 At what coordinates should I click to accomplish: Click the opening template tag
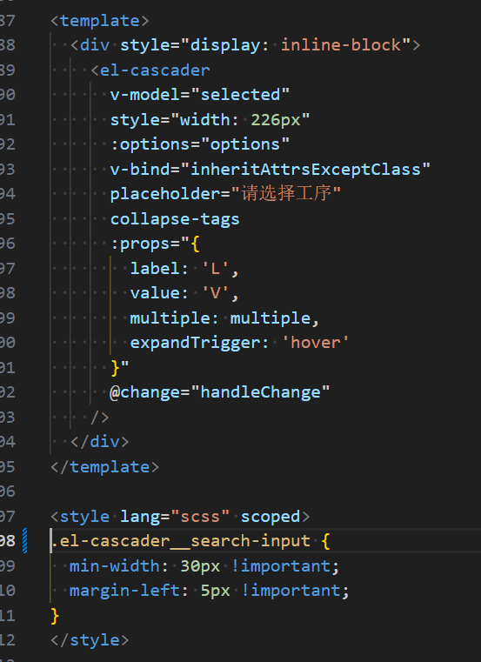[x=100, y=21]
